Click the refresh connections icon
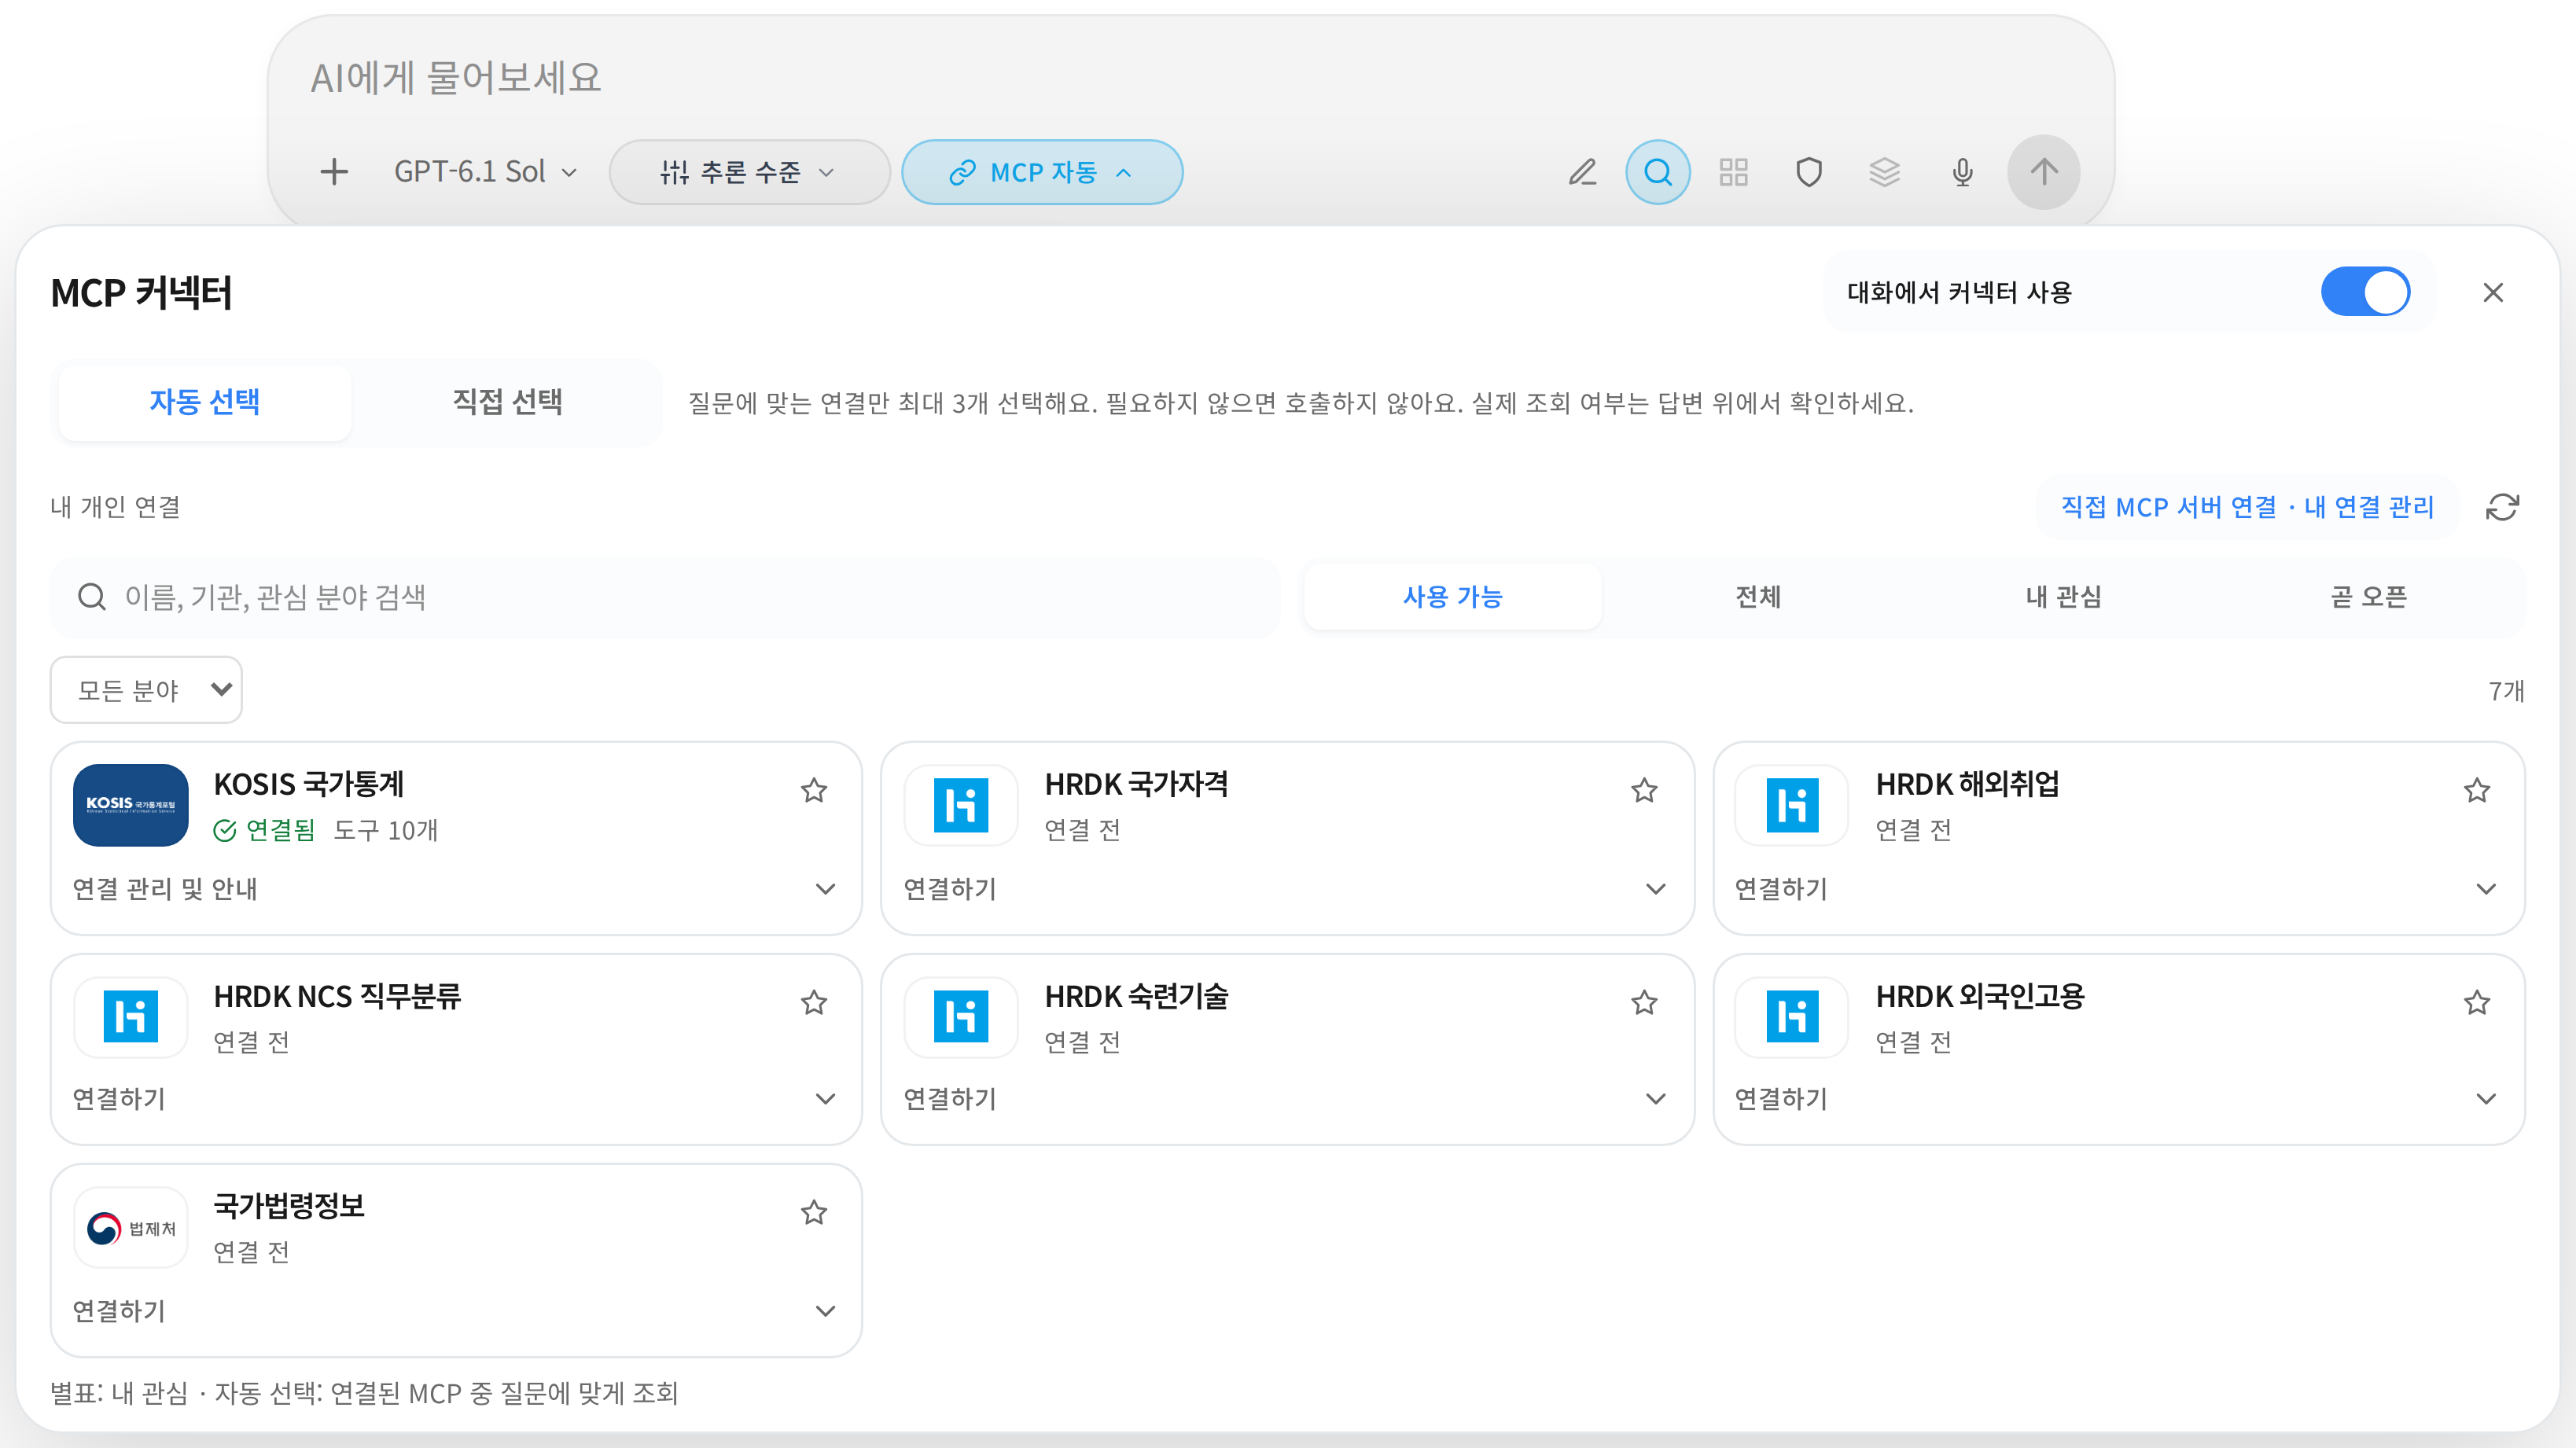Screen dimensions: 2576x1448 [x=2502, y=507]
